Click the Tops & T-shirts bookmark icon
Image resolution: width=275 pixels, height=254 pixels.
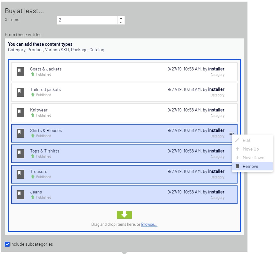click(x=20, y=153)
